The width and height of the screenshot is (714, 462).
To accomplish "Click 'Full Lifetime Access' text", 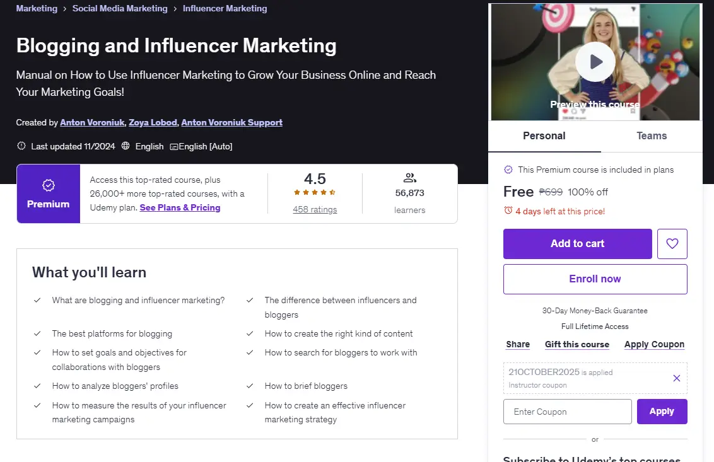I will [x=595, y=326].
